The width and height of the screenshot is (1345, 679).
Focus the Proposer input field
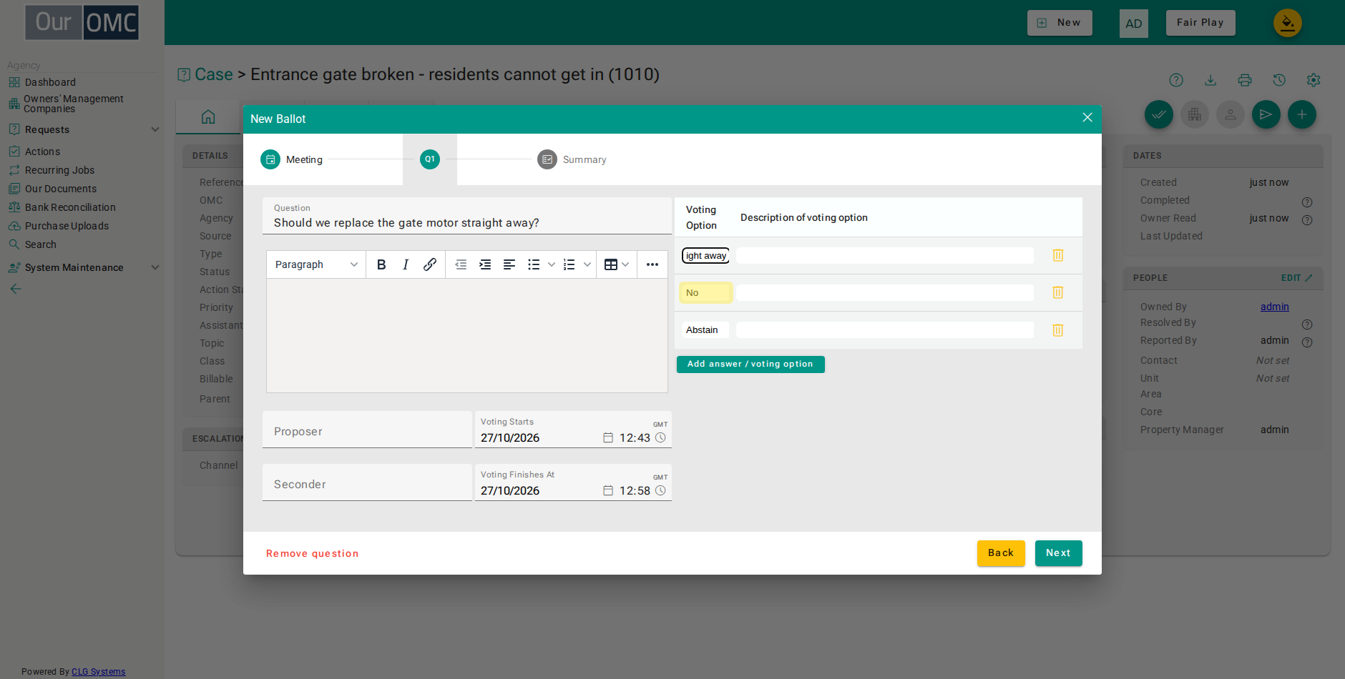(x=367, y=430)
